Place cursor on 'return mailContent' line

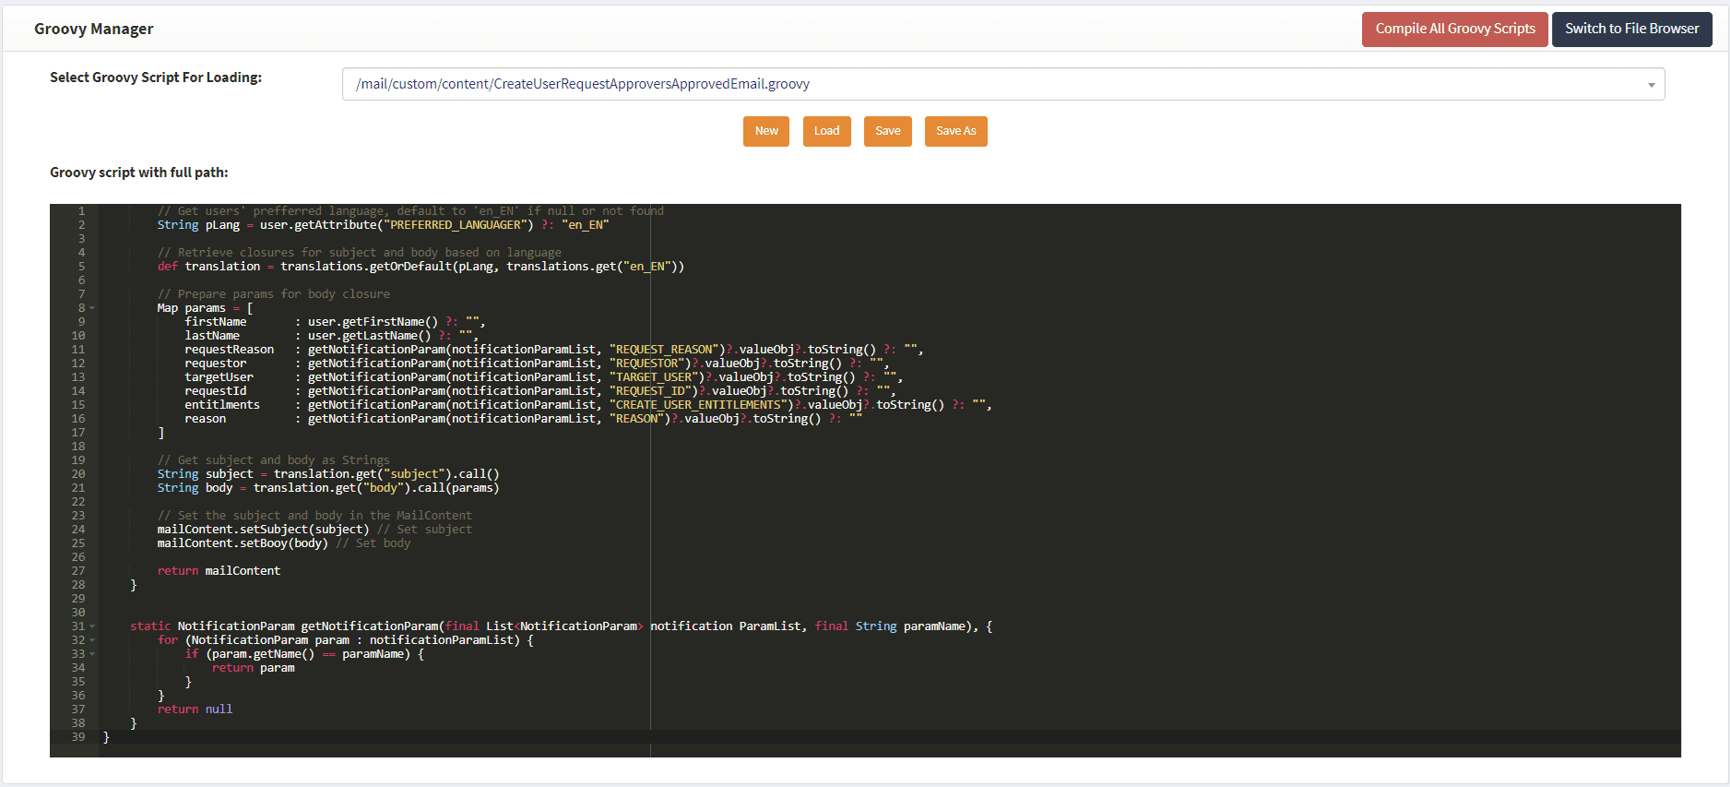219,571
